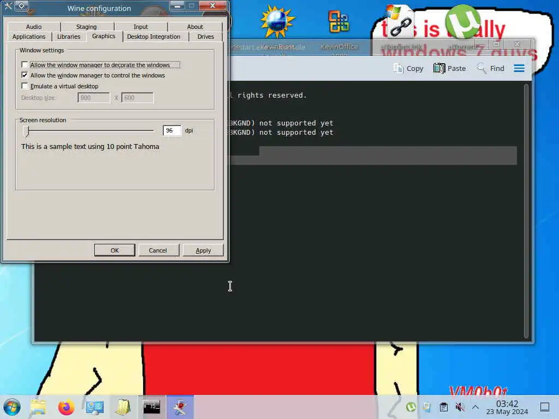This screenshot has height=419, width=559.
Task: Click Apply in Wine configuration
Action: pyautogui.click(x=203, y=250)
